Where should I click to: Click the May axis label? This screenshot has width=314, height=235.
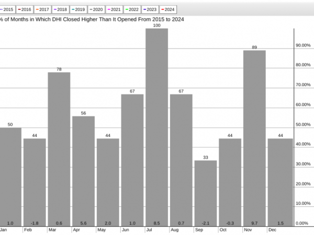point(102,230)
